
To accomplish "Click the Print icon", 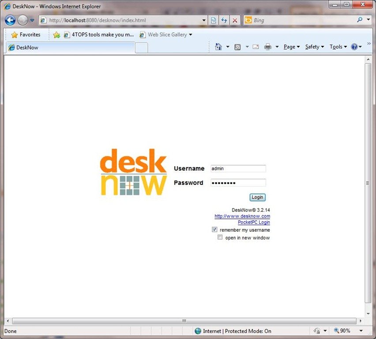I will tap(267, 47).
